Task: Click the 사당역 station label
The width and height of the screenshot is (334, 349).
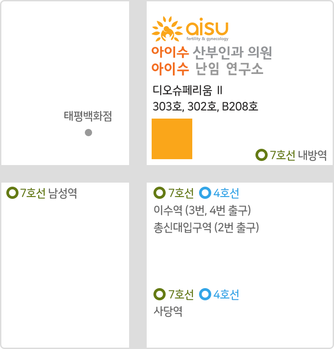Action: 168,311
